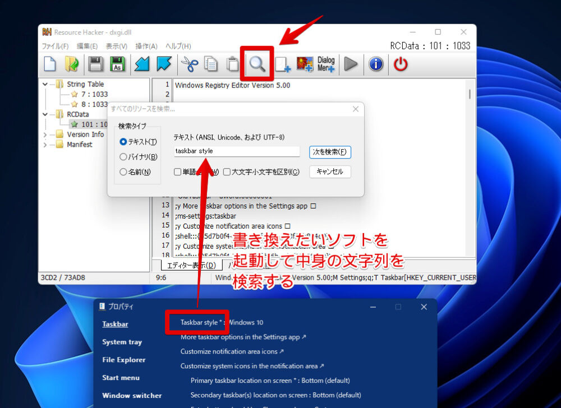This screenshot has width=561, height=408.
Task: Select the 8 : 1033 tree item
Action: [94, 104]
